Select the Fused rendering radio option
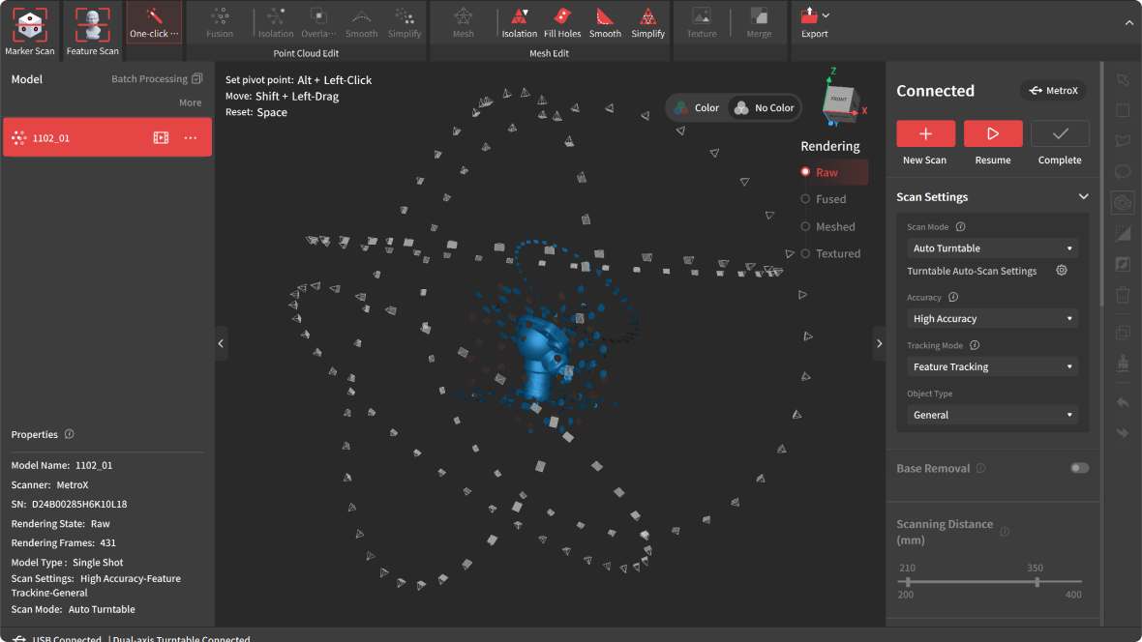This screenshot has width=1142, height=642. 805,199
